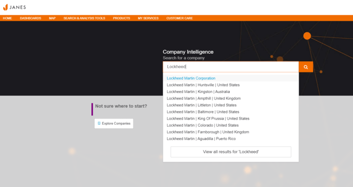The height and width of the screenshot is (187, 353).
Task: Select Lockheed Martin Ampthill United Kingdom suggestion
Action: pos(231,99)
